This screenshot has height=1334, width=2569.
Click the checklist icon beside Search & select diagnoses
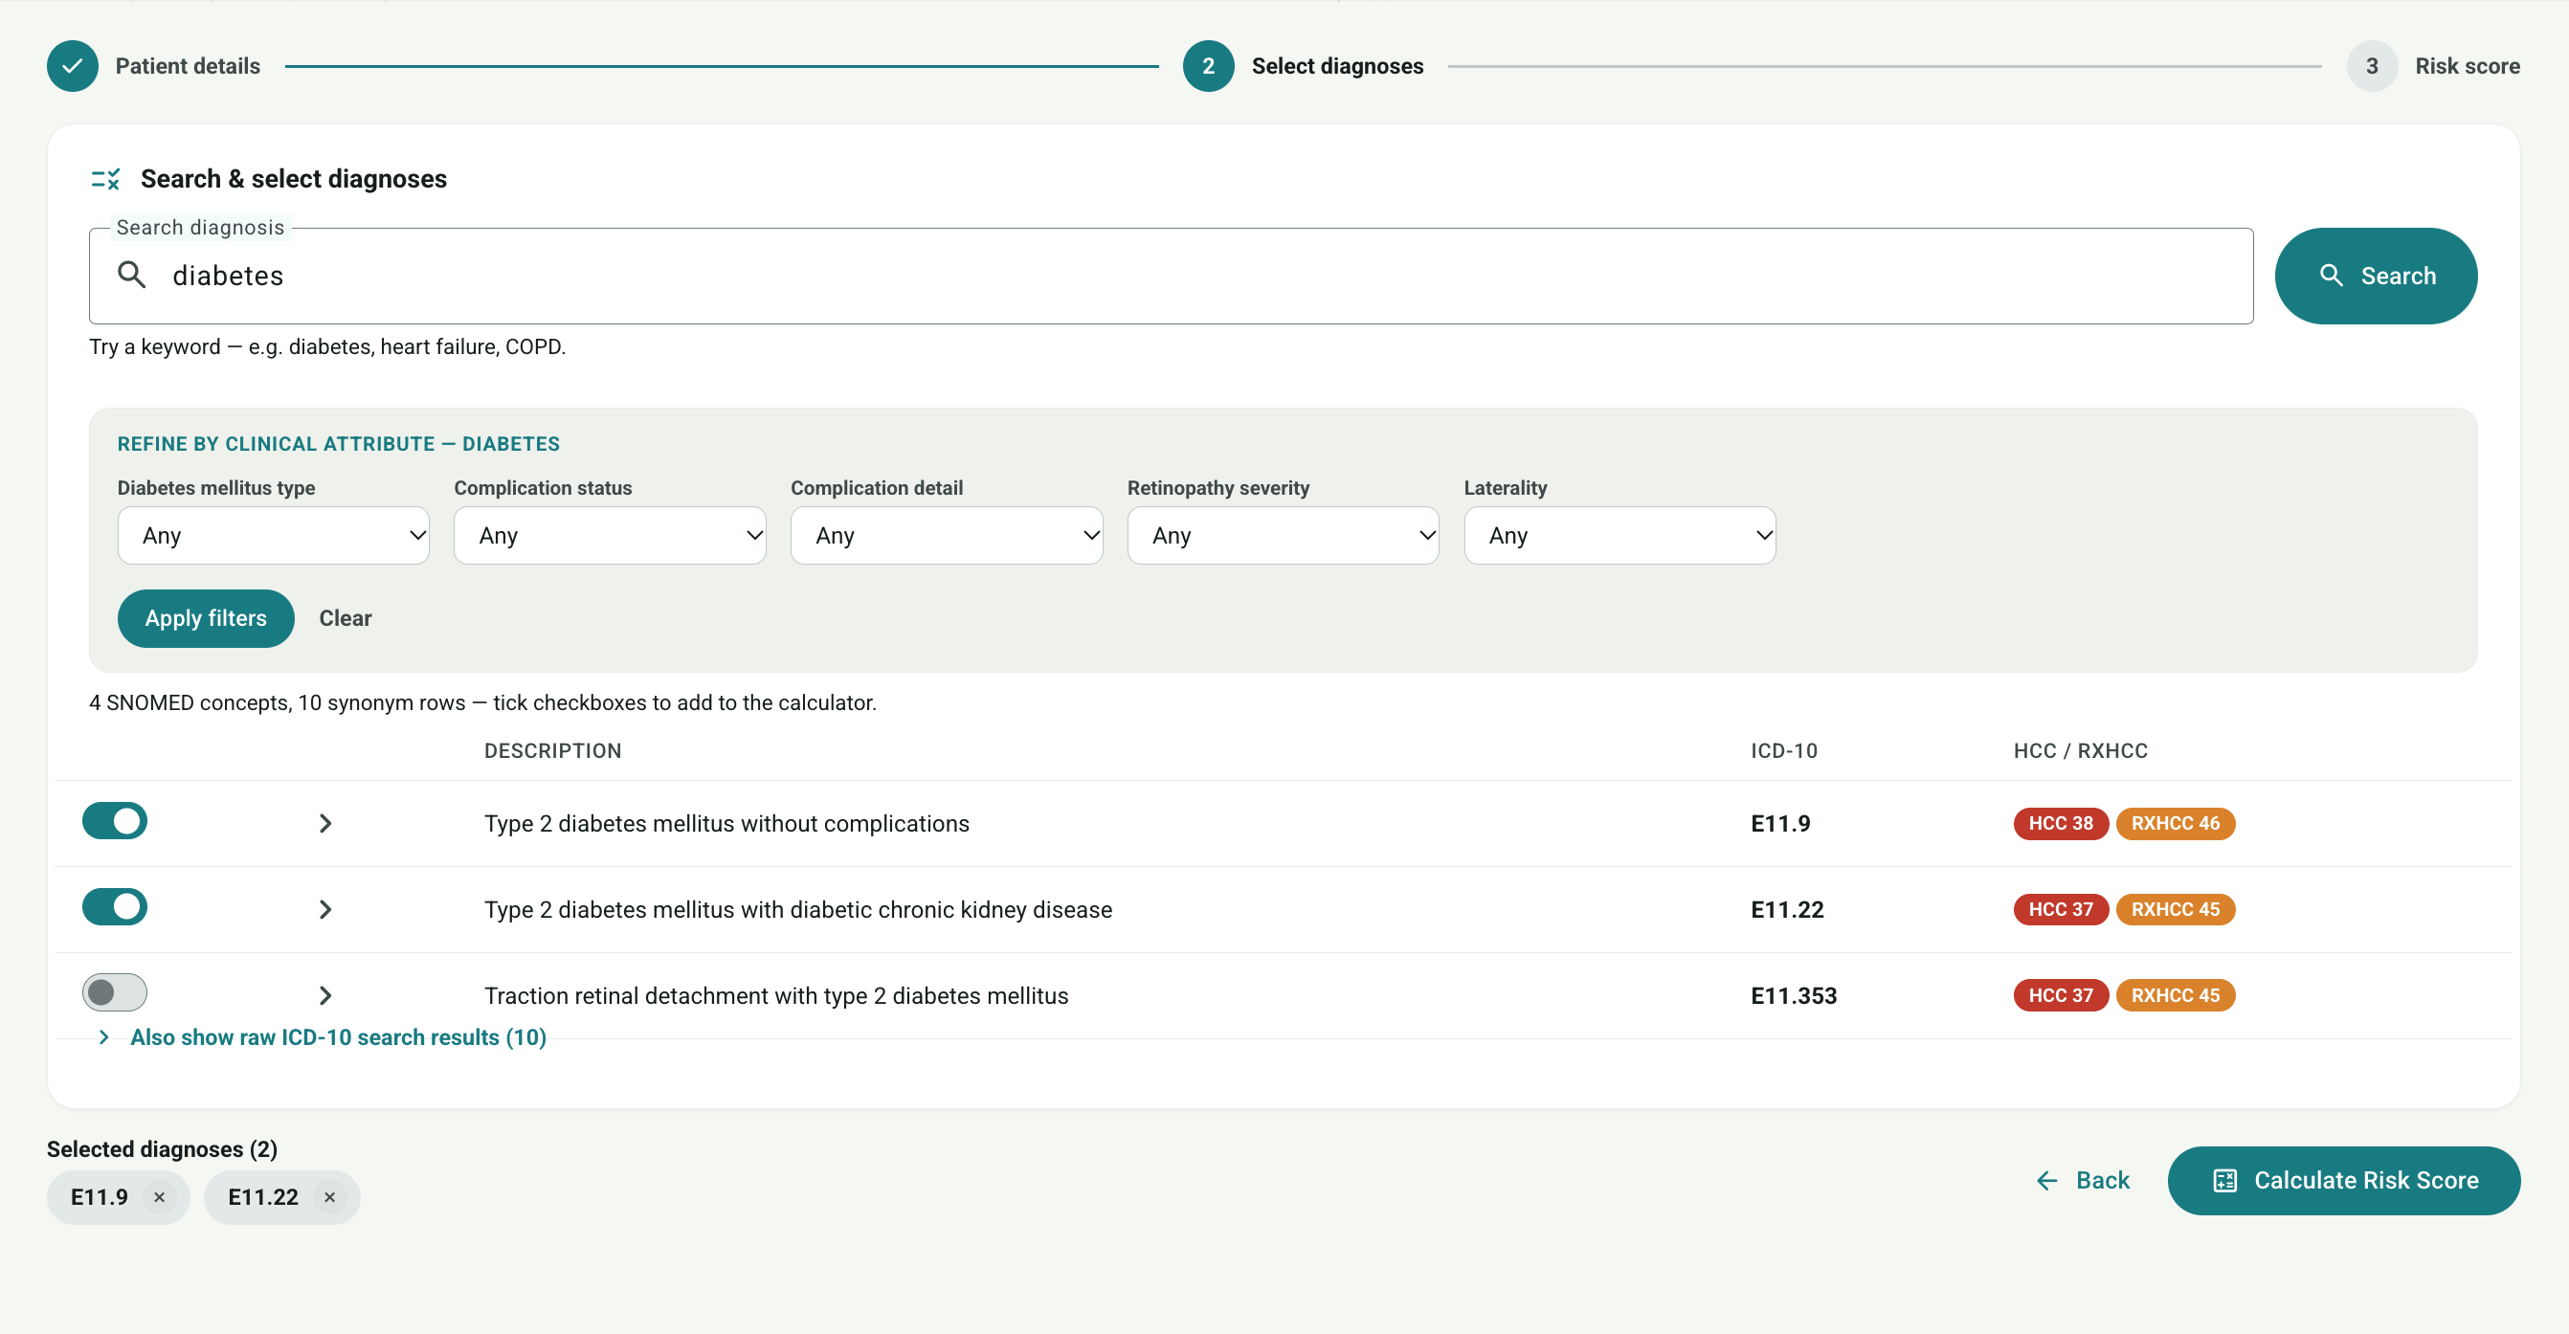click(105, 178)
